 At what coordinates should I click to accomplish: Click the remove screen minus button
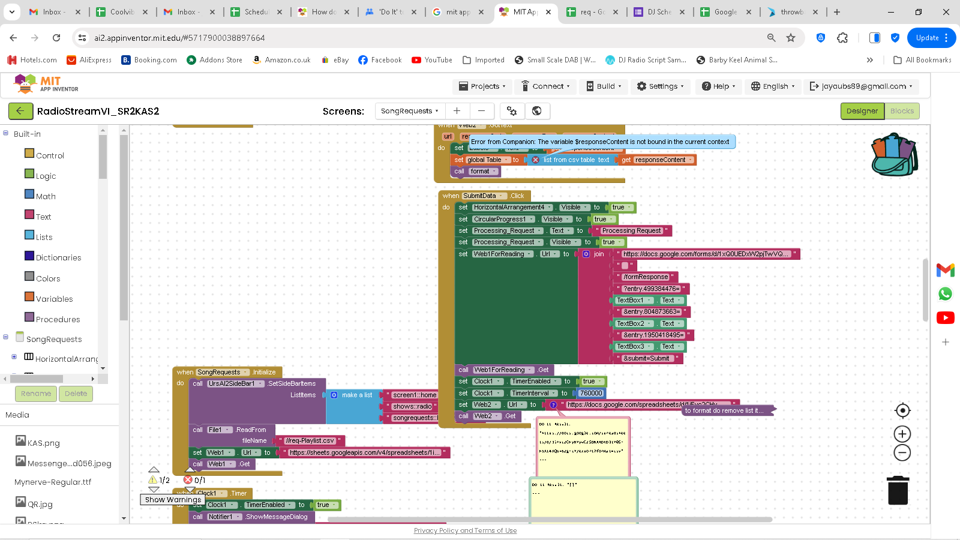(481, 111)
